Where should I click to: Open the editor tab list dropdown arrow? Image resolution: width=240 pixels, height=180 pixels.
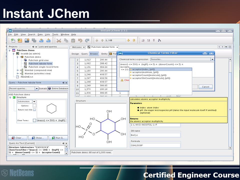tap(226, 47)
